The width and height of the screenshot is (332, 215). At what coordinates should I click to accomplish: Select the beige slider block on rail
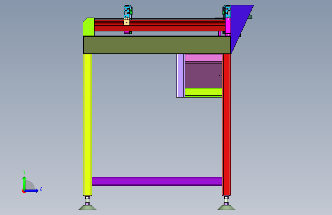coord(127,22)
